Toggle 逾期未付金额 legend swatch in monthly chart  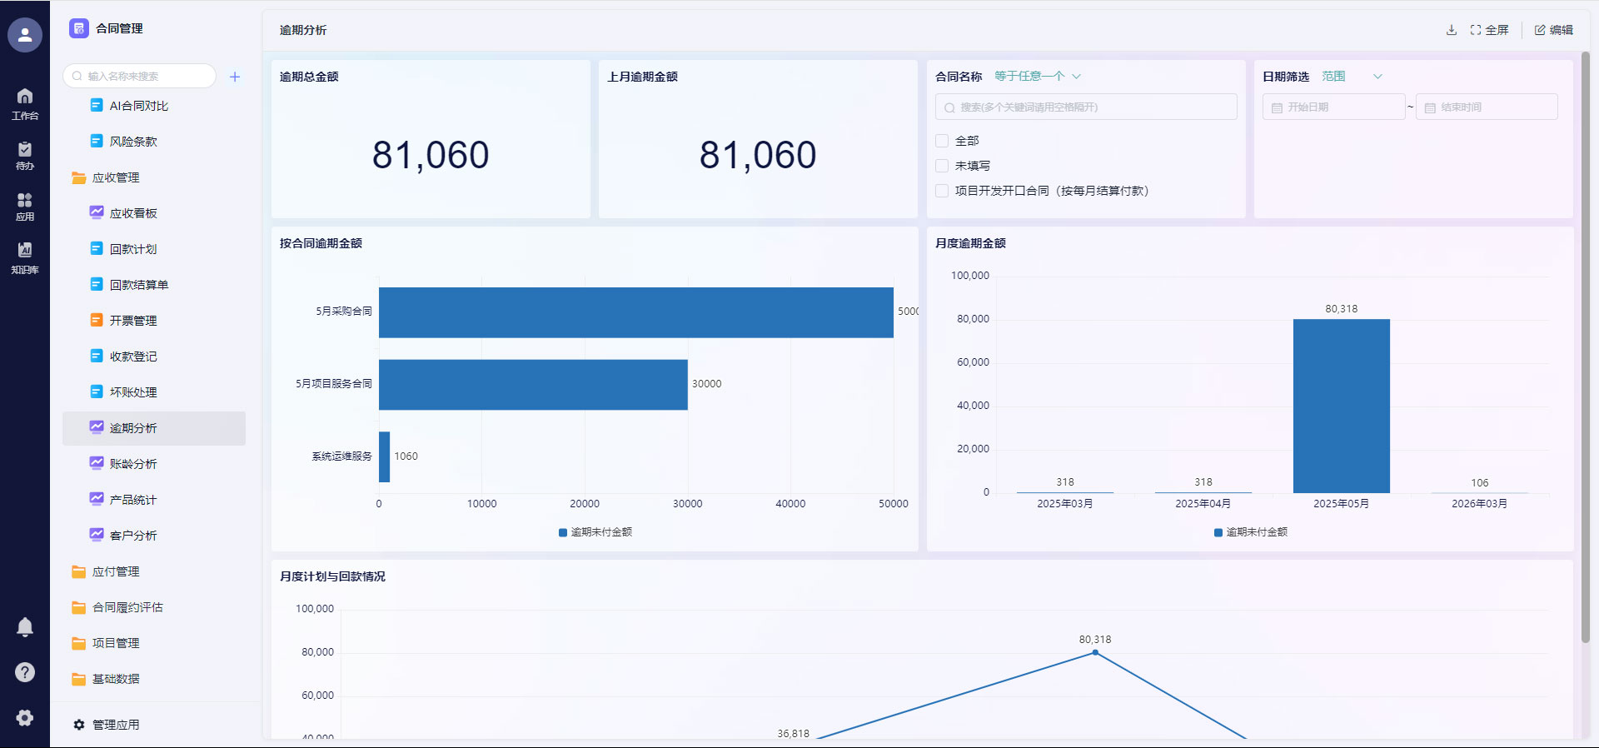1218,532
